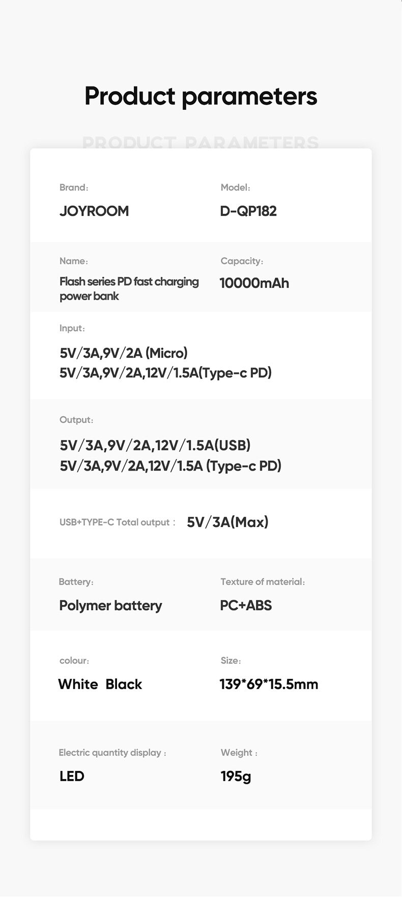Click the "Electric quantity display" label
Image resolution: width=402 pixels, height=897 pixels.
pyautogui.click(x=110, y=753)
